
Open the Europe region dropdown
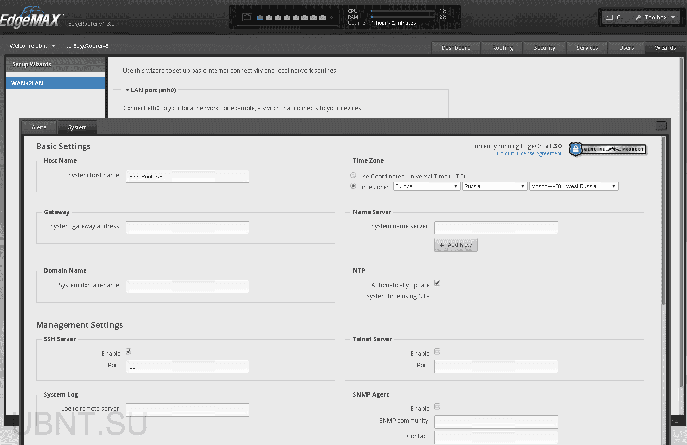427,186
